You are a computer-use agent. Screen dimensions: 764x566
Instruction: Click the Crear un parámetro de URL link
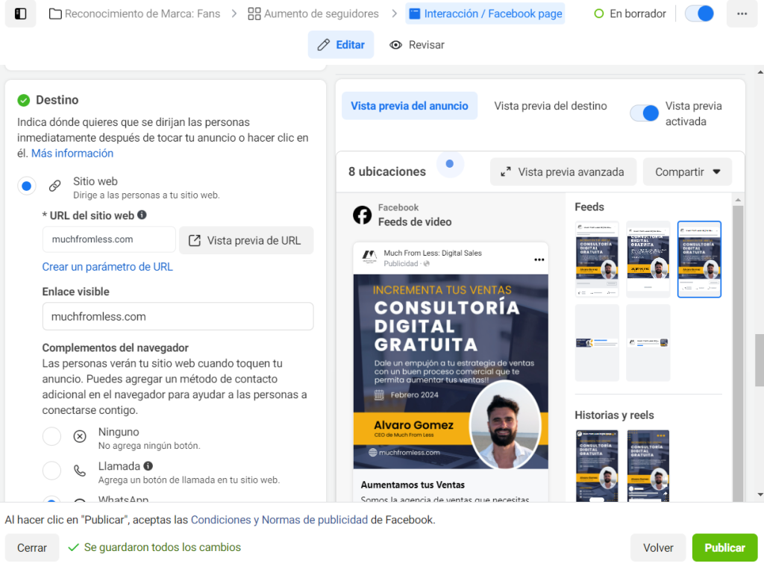tap(107, 266)
